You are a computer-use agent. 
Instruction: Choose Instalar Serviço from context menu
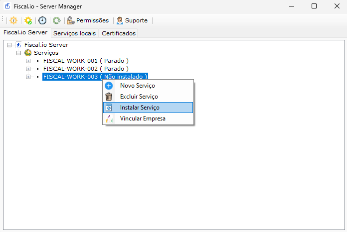click(148, 108)
